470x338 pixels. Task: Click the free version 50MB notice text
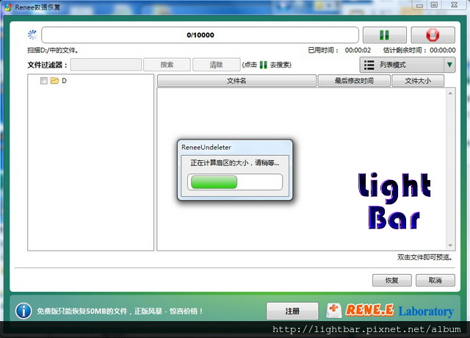120,312
